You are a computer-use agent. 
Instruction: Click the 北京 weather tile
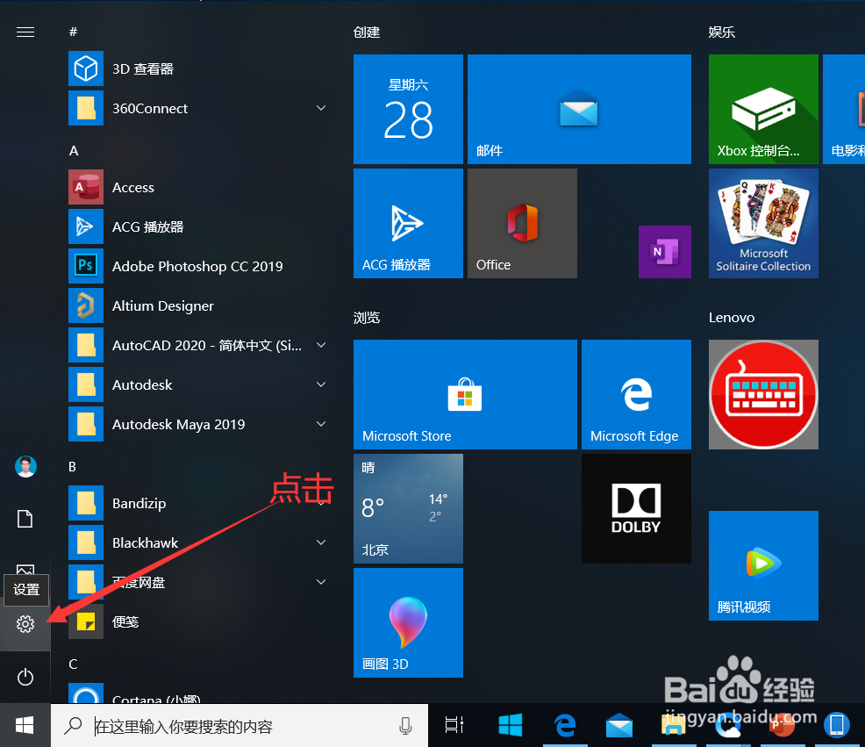tap(408, 508)
